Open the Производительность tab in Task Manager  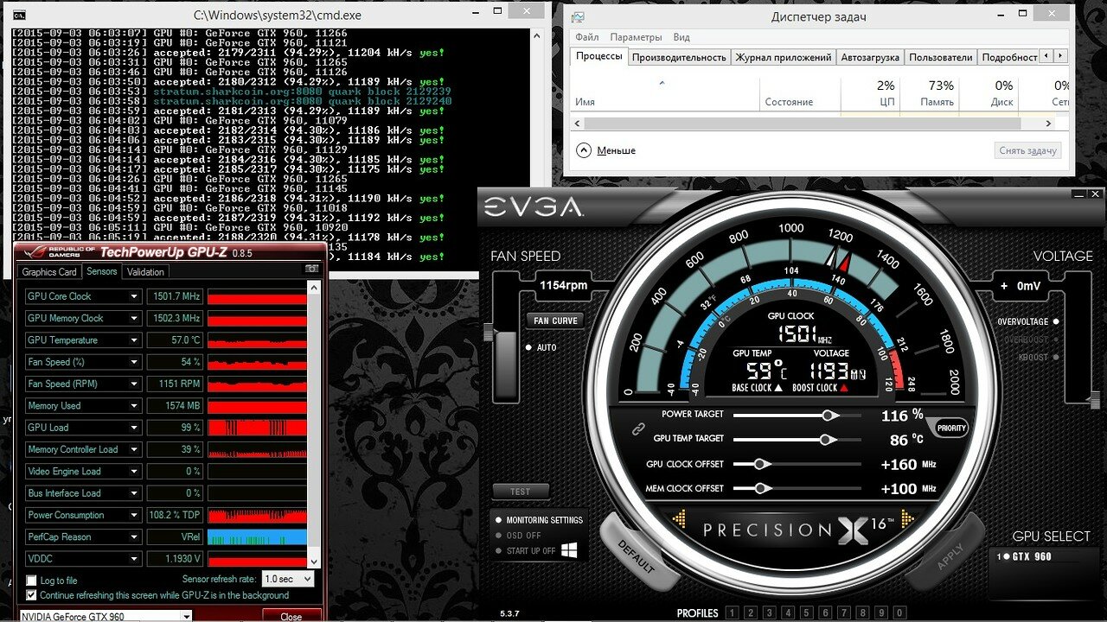pyautogui.click(x=679, y=57)
